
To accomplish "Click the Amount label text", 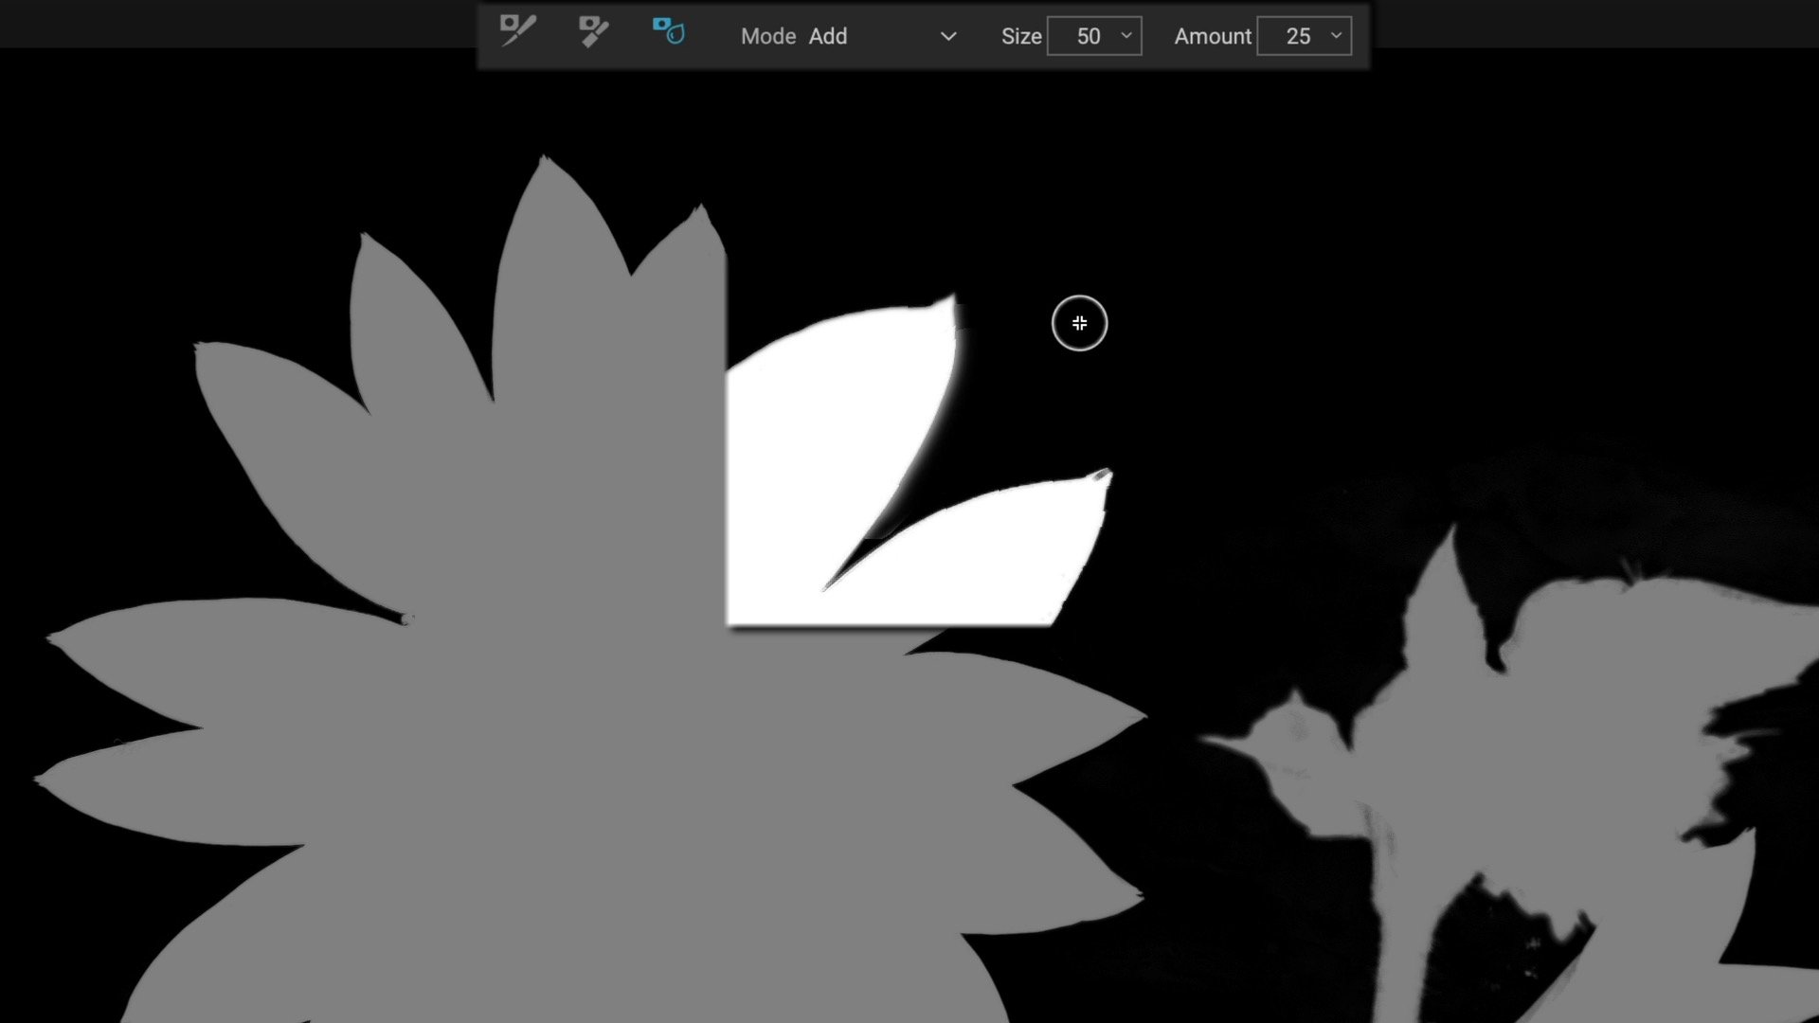I will coord(1213,36).
